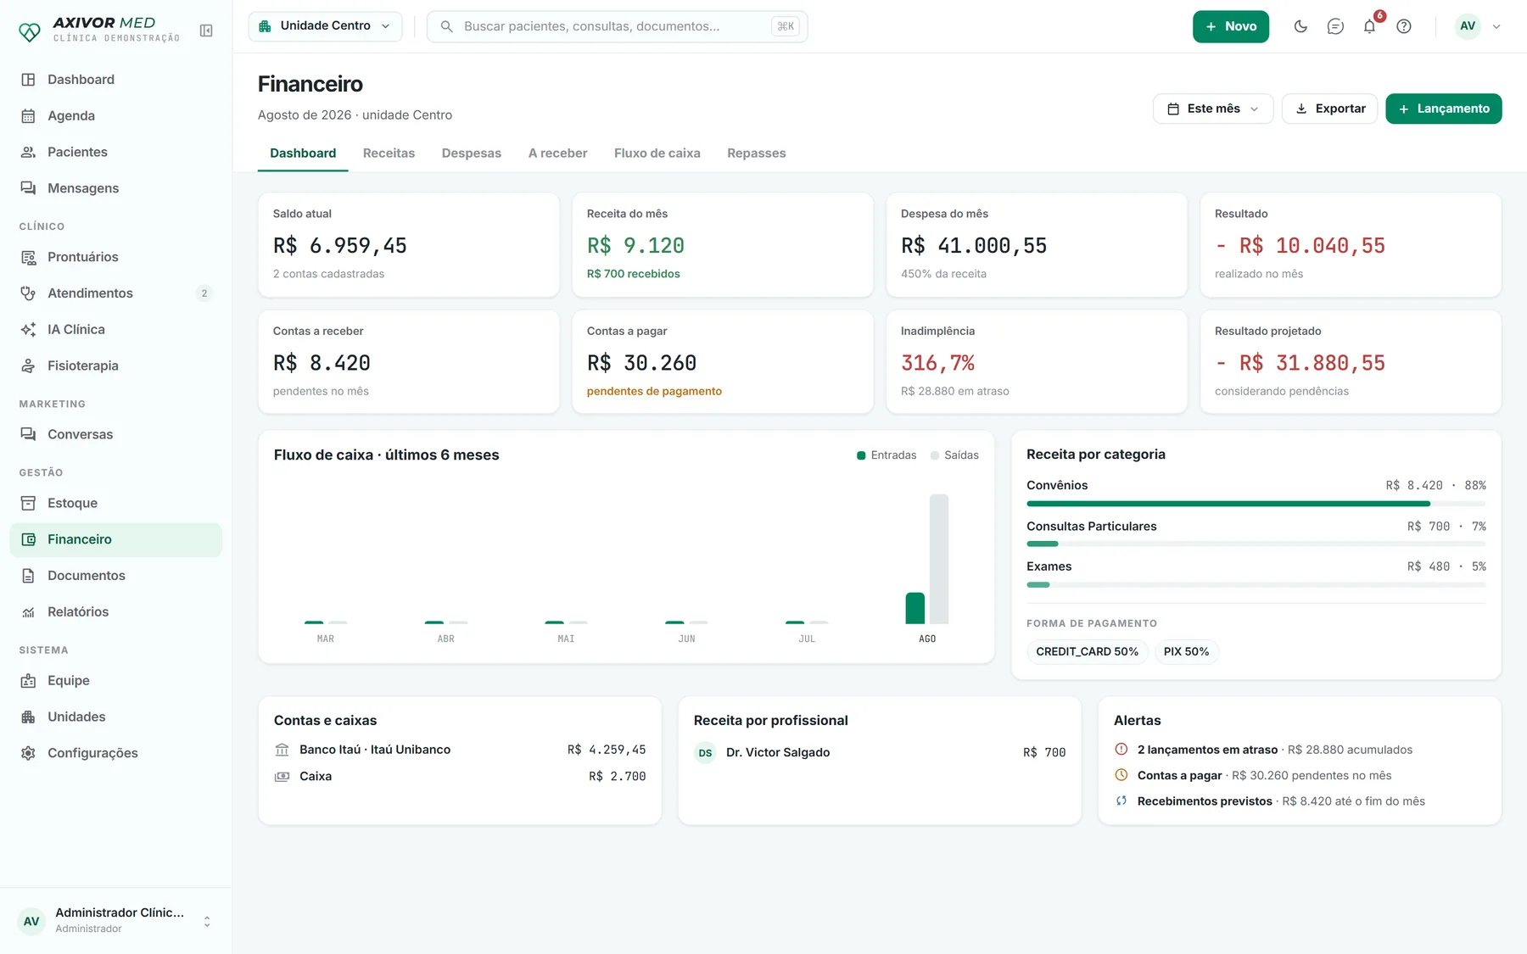Collapse the sidebar panel icon
1527x954 pixels.
(x=206, y=31)
